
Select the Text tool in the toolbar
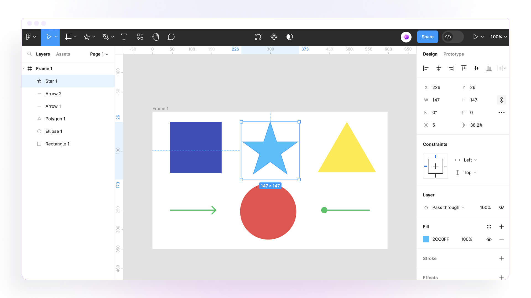tap(124, 37)
